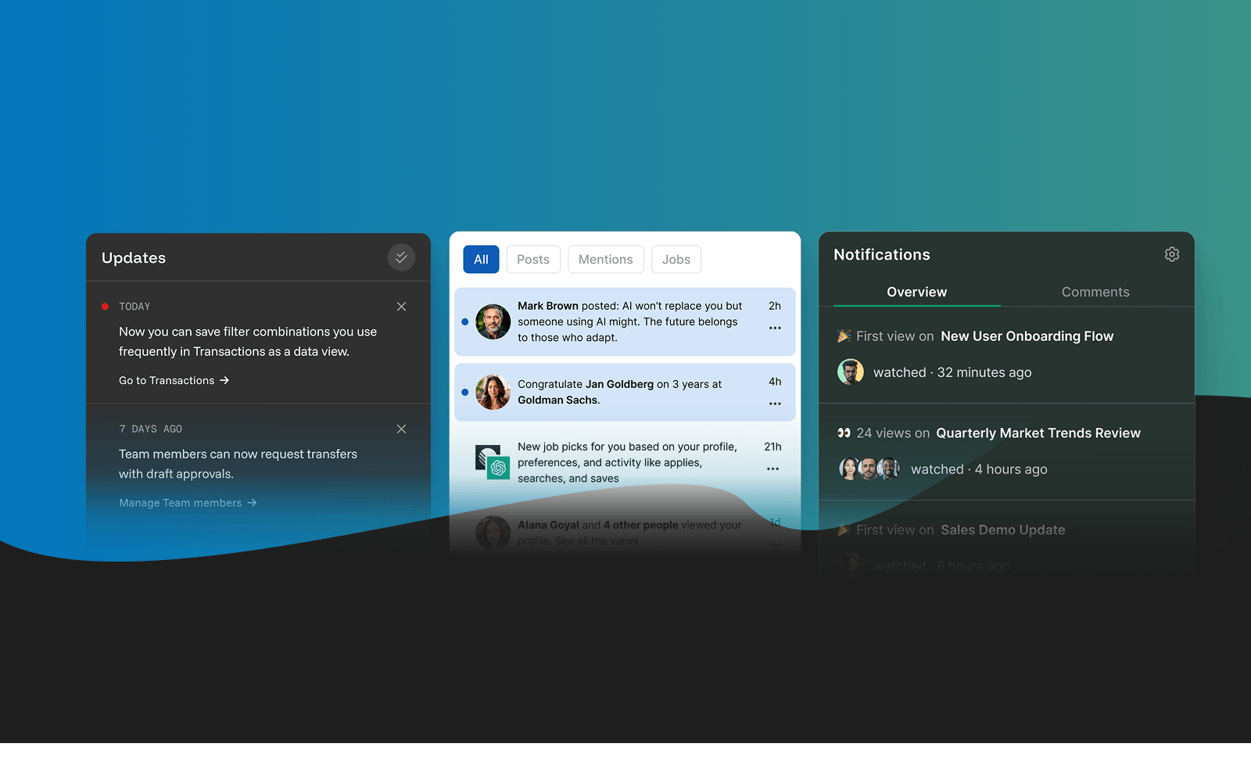1251x765 pixels.
Task: Switch to the Comments tab in Notifications
Action: 1095,292
